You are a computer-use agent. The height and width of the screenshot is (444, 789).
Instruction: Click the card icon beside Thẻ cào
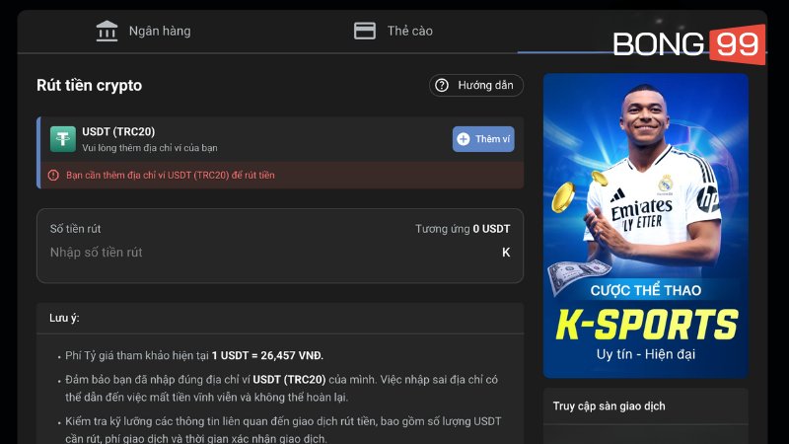click(365, 31)
